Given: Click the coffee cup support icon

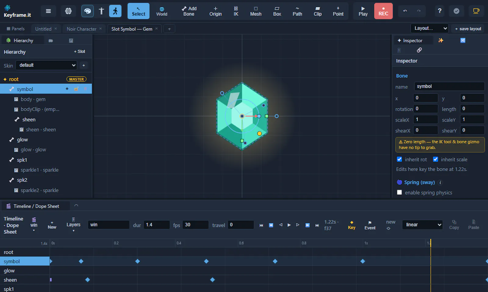Looking at the screenshot, I should click(476, 11).
